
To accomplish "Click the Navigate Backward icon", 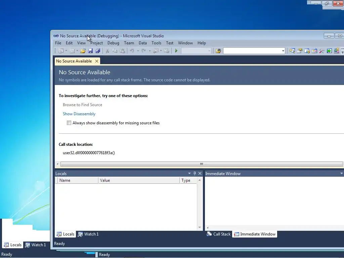I will [x=156, y=51].
